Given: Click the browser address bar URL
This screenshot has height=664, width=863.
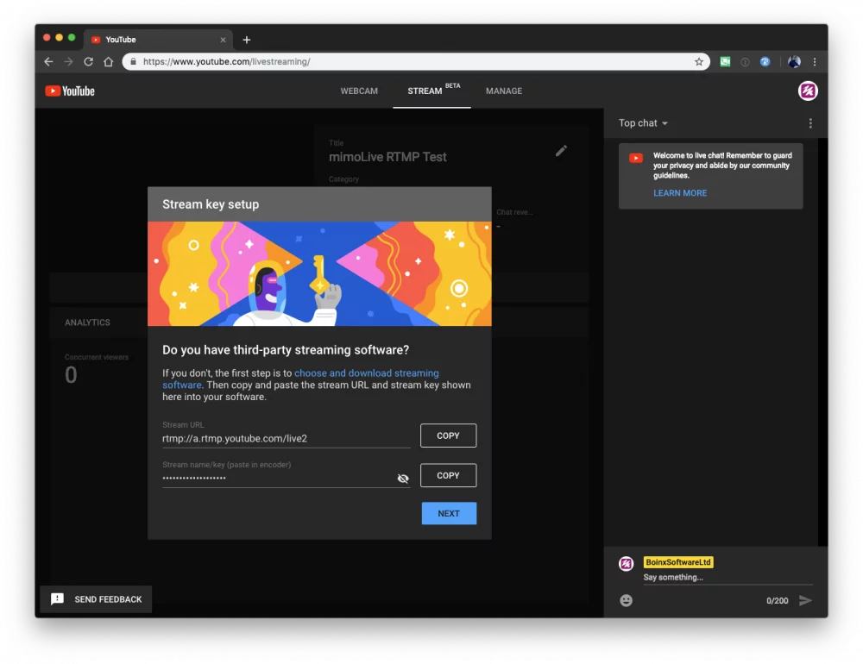Looking at the screenshot, I should 226,61.
